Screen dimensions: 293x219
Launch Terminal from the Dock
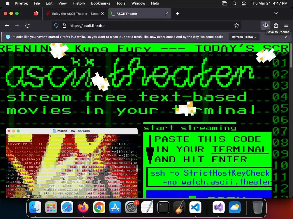[163, 207]
